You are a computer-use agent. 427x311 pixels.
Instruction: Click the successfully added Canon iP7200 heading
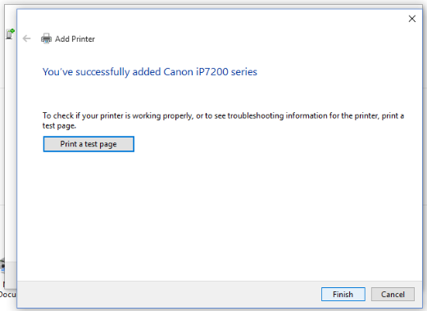pos(150,72)
